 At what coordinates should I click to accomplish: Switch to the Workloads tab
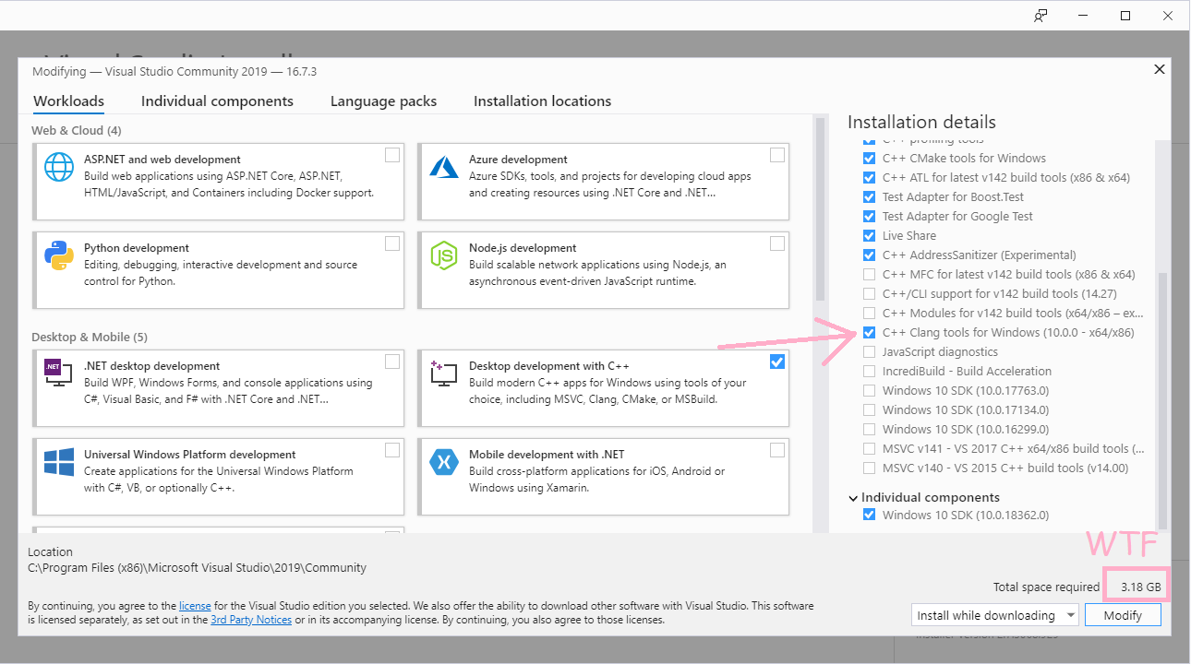[x=68, y=101]
